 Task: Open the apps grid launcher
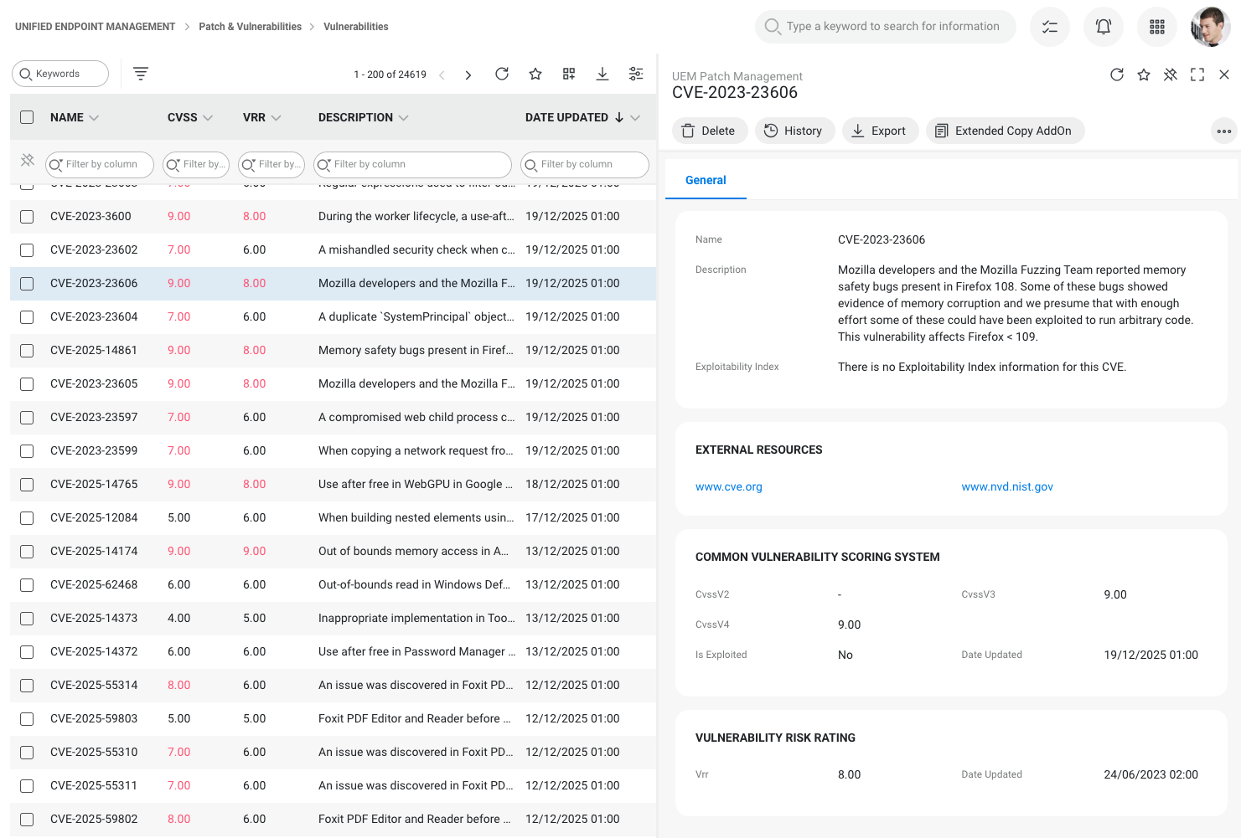point(1157,27)
